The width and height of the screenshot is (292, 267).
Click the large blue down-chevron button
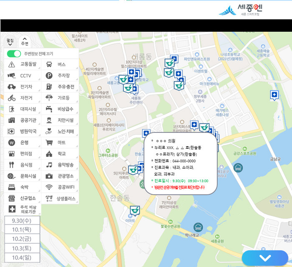265,258
